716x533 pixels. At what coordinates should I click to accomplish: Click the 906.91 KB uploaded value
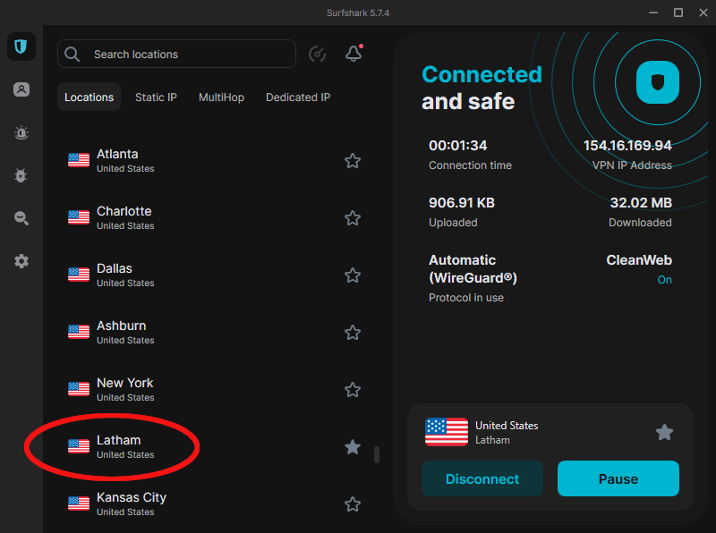pyautogui.click(x=462, y=203)
